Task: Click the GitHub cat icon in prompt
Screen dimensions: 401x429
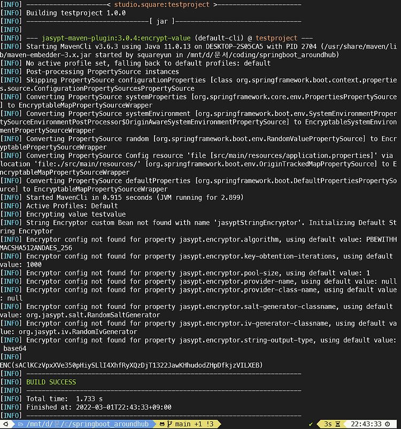Action: [162, 424]
